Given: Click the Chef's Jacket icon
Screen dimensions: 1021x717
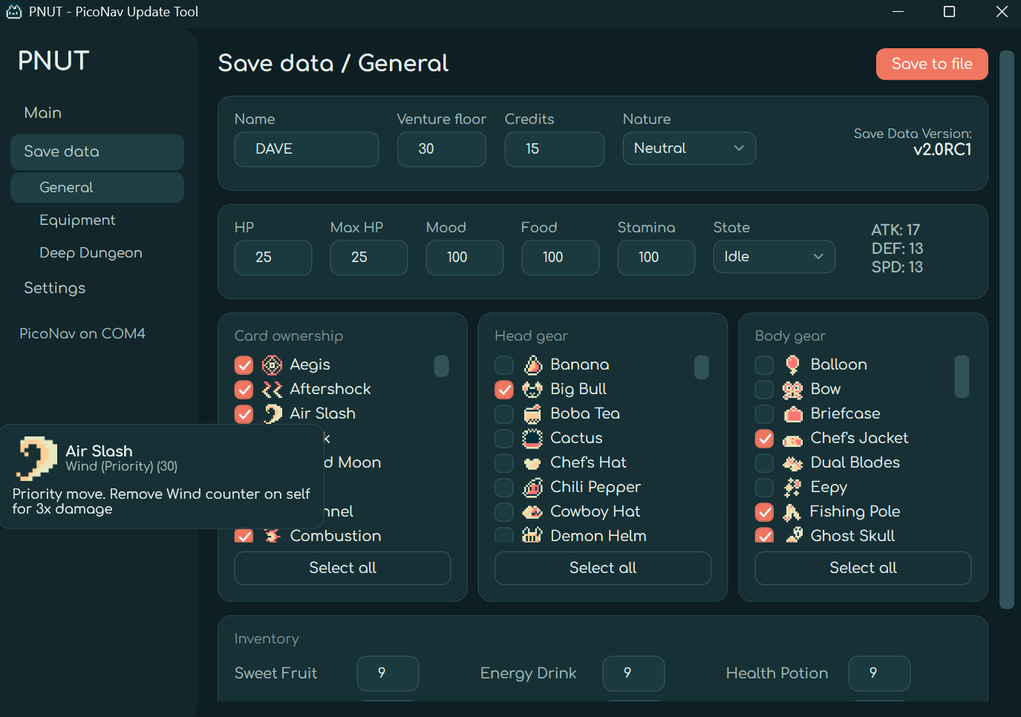Looking at the screenshot, I should coord(793,439).
